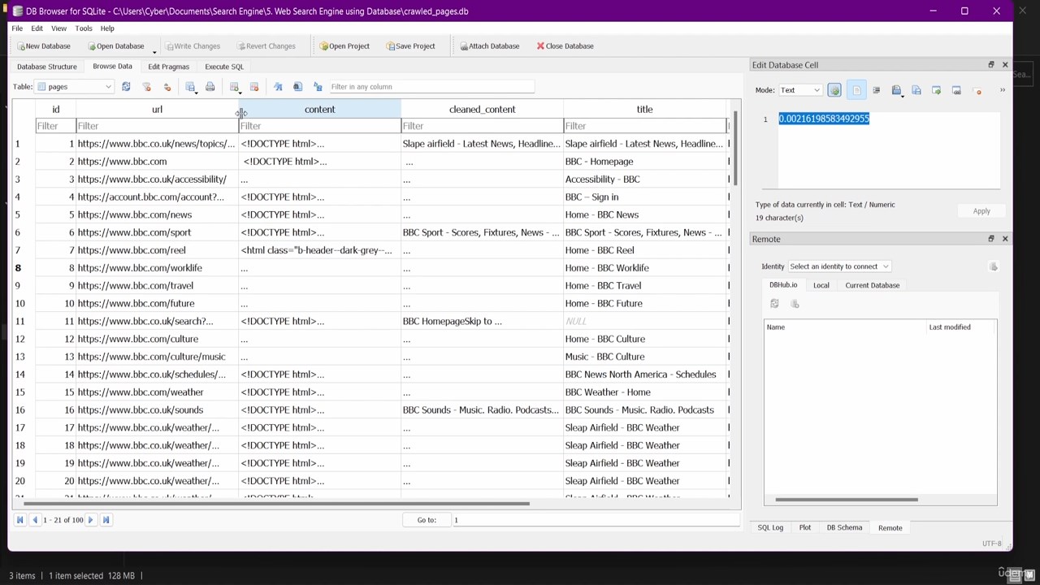1040x585 pixels.
Task: Click the horizontal scrollbar of the data table
Action: (276, 504)
